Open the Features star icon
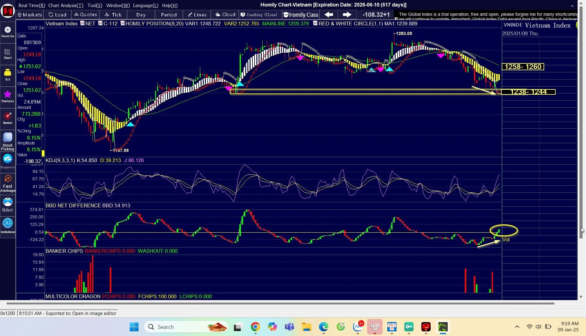586x336 pixels. coord(8,97)
